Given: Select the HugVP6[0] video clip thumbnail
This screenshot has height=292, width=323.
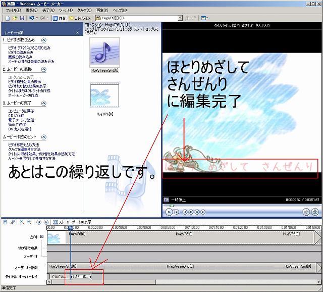Looking at the screenshot, I should coord(104,95).
